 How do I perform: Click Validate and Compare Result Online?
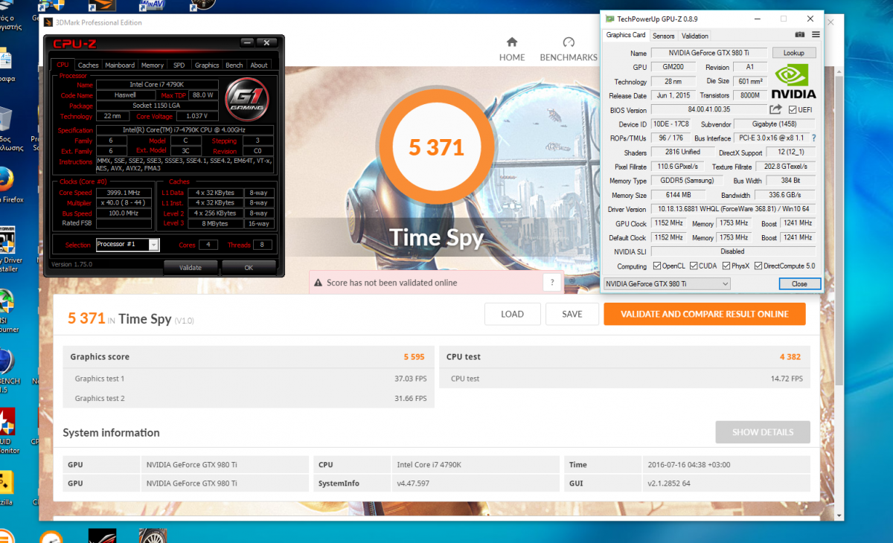(x=705, y=314)
